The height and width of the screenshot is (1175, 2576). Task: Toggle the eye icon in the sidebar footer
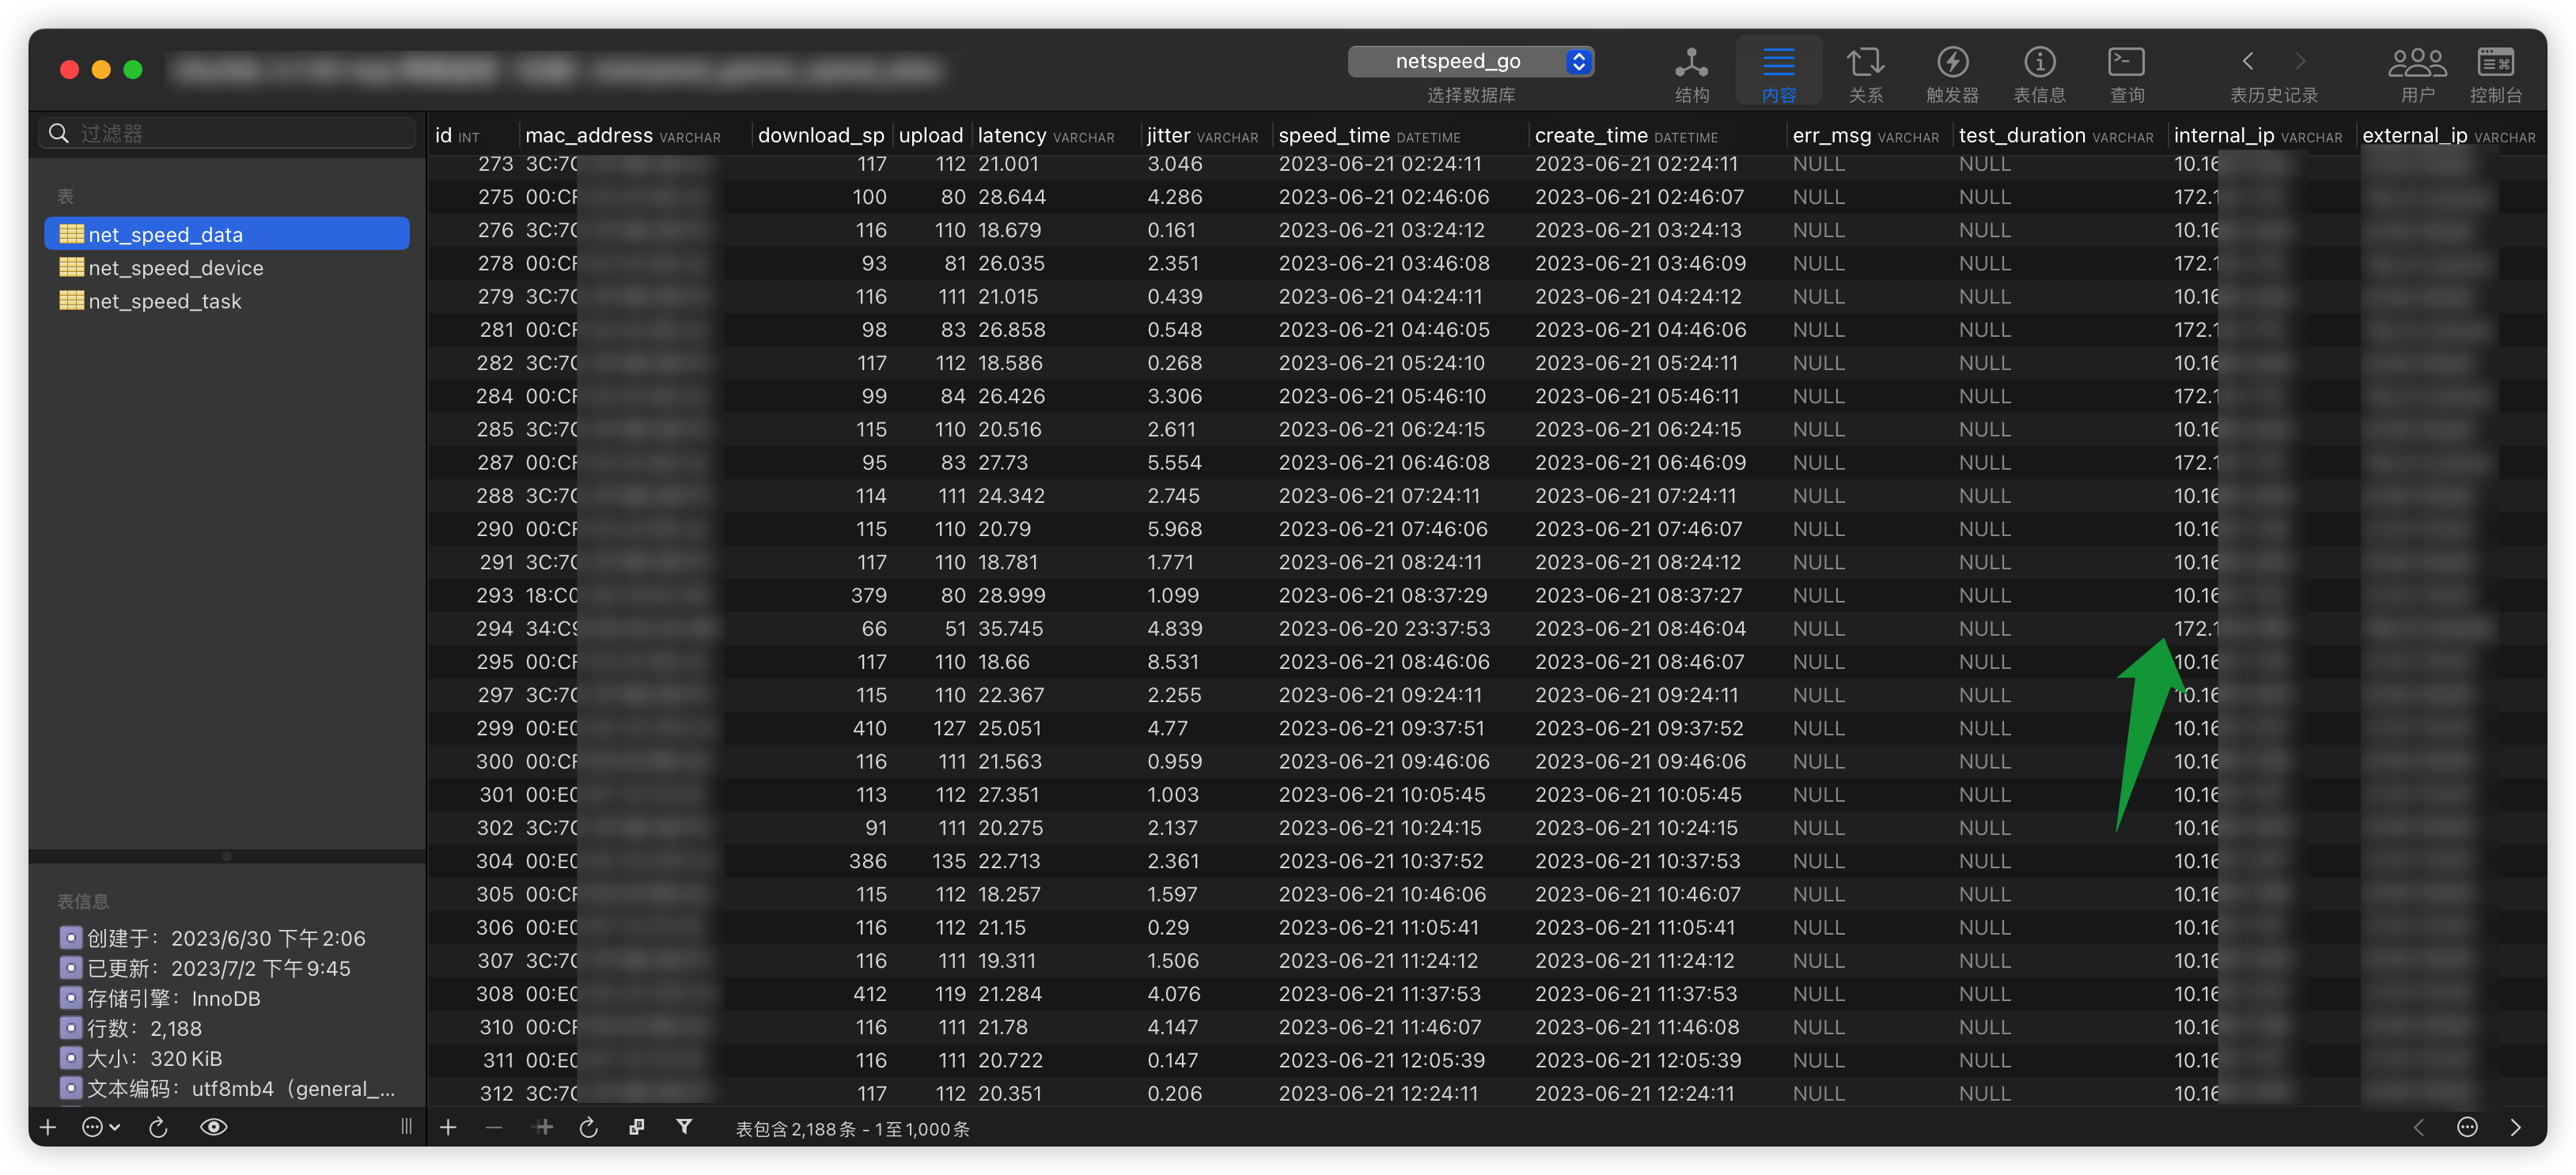[213, 1127]
